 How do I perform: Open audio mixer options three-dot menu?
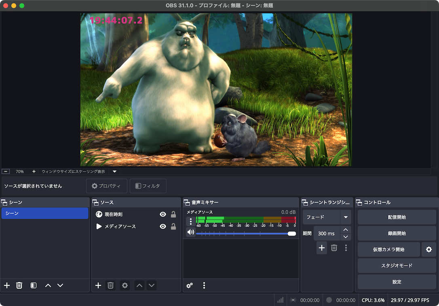204,285
